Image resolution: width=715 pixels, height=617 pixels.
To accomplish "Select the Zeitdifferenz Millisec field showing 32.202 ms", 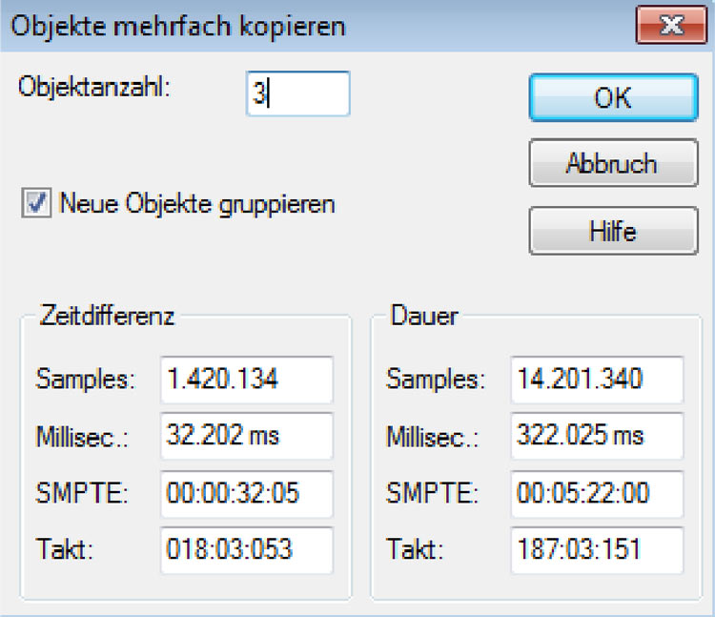I will tap(247, 436).
